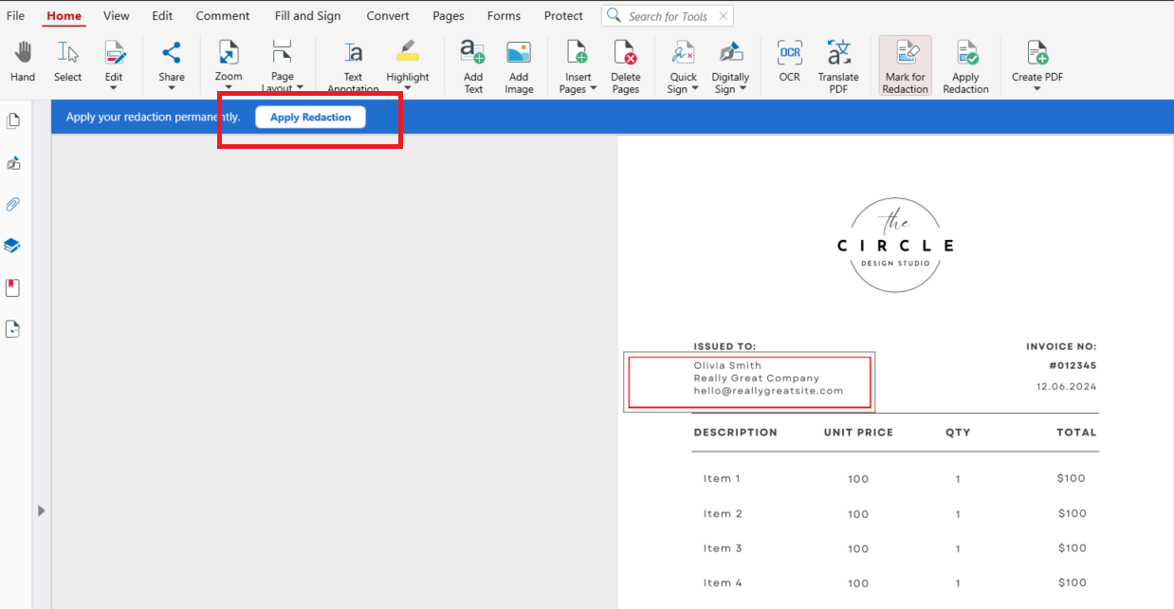The height and width of the screenshot is (609, 1174).
Task: Switch to the Pages tab
Action: point(449,15)
